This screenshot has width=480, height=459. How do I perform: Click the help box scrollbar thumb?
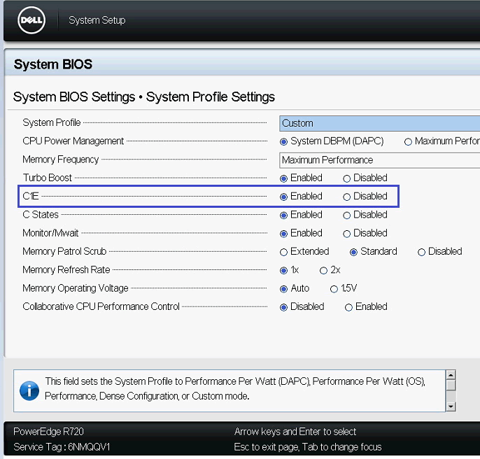tap(451, 385)
